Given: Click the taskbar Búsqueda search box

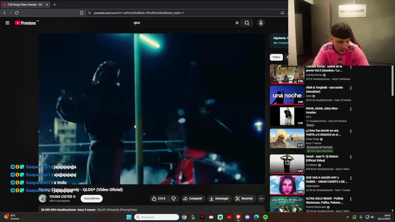Looking at the screenshot, I should 156,217.
